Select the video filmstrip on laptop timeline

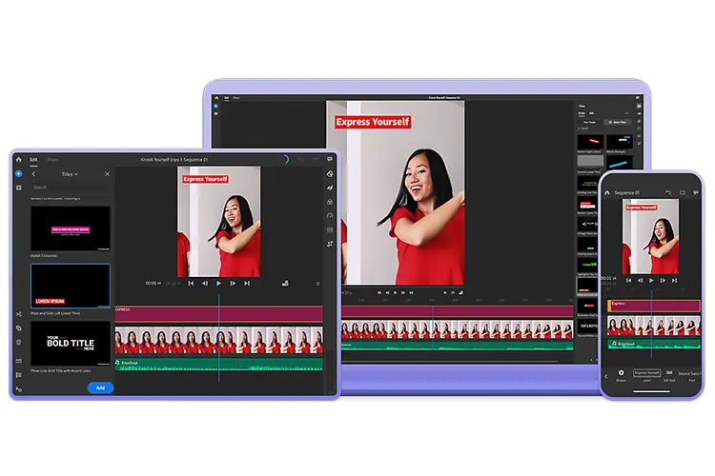pos(458,329)
